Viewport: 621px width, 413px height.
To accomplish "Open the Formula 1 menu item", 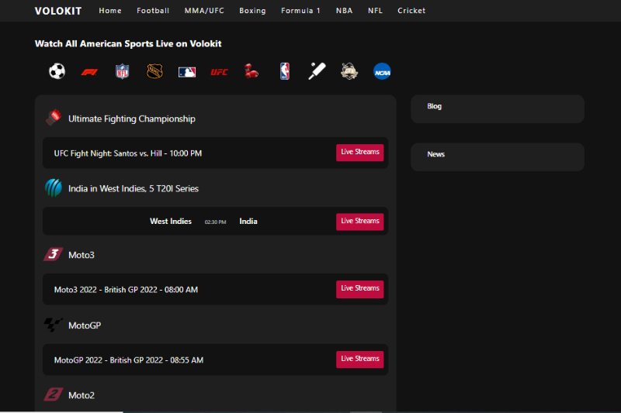I will click(x=300, y=11).
